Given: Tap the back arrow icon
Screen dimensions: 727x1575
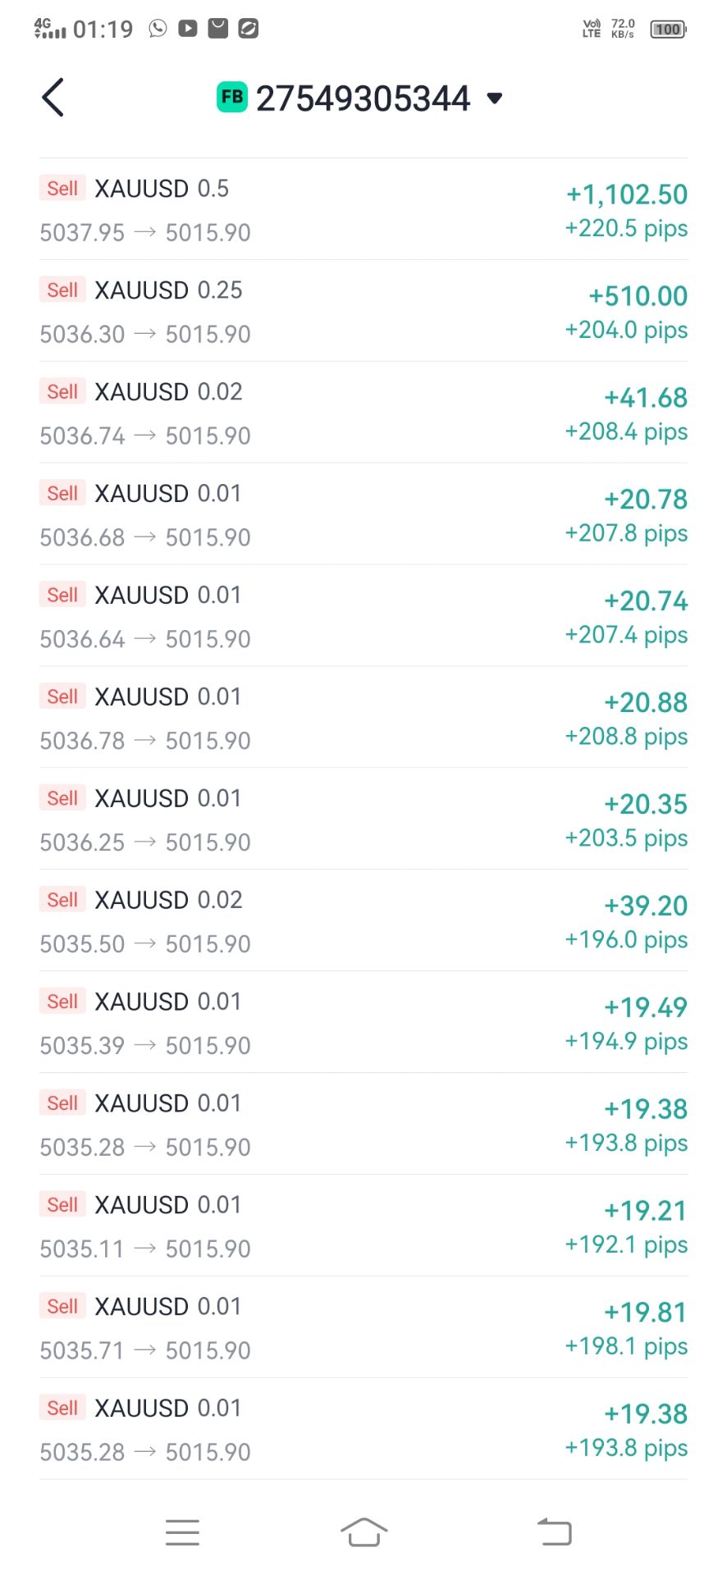Looking at the screenshot, I should click(x=53, y=98).
